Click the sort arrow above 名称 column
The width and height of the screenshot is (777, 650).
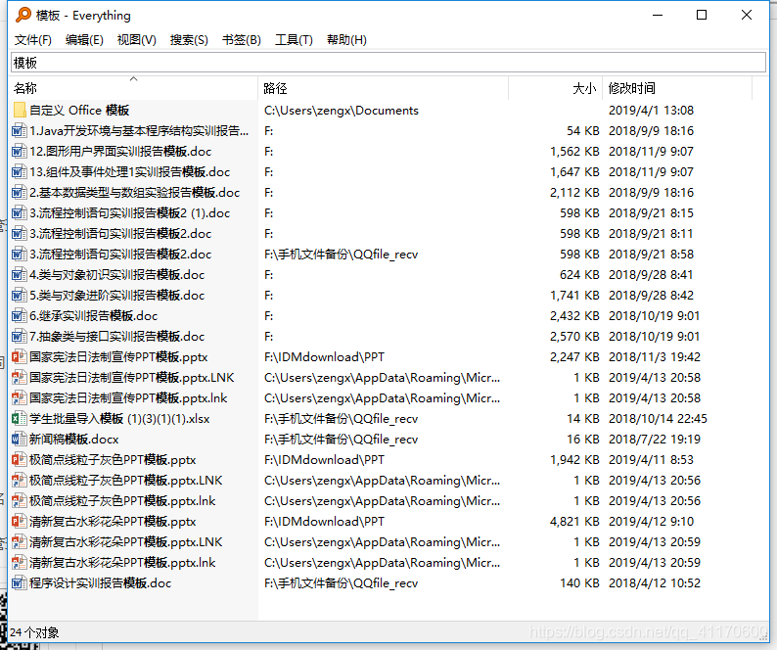pyautogui.click(x=133, y=79)
